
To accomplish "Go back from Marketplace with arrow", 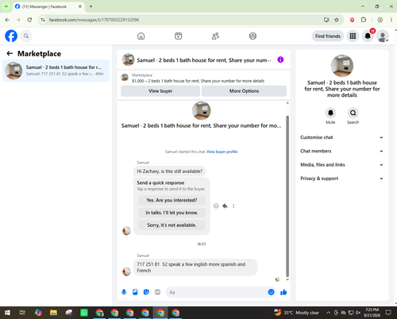I will 10,54.
